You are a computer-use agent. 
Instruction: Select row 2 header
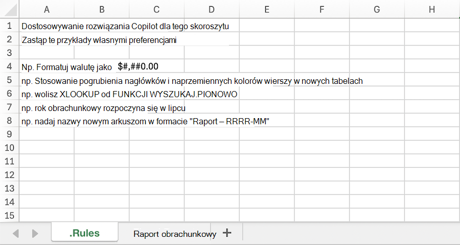coord(9,39)
